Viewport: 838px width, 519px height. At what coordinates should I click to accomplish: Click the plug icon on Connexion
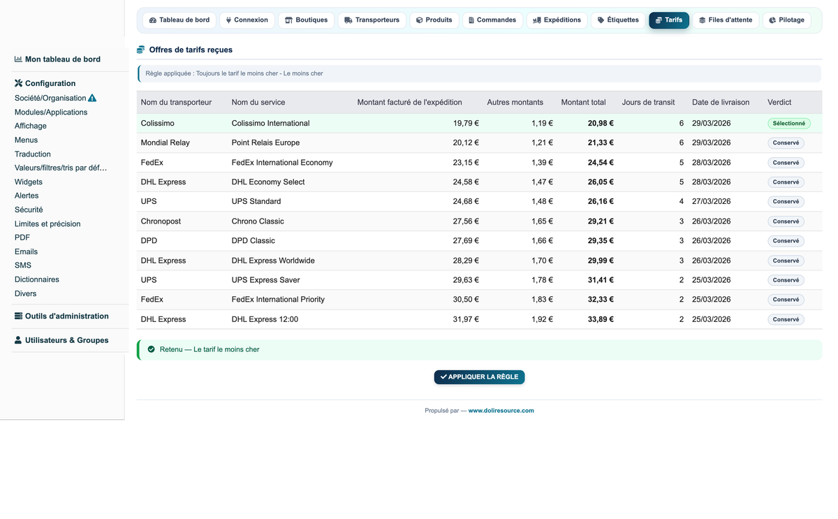tap(229, 20)
